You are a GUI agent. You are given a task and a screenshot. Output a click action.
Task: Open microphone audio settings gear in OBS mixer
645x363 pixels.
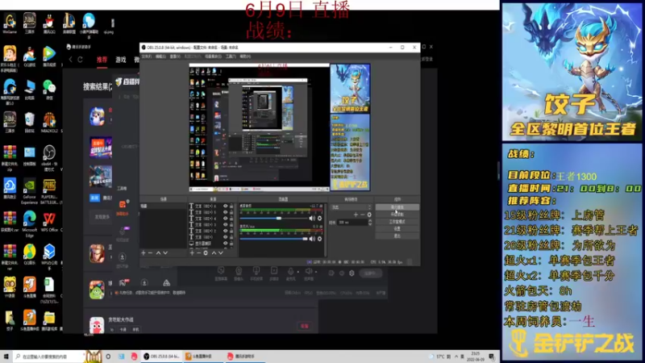(319, 239)
